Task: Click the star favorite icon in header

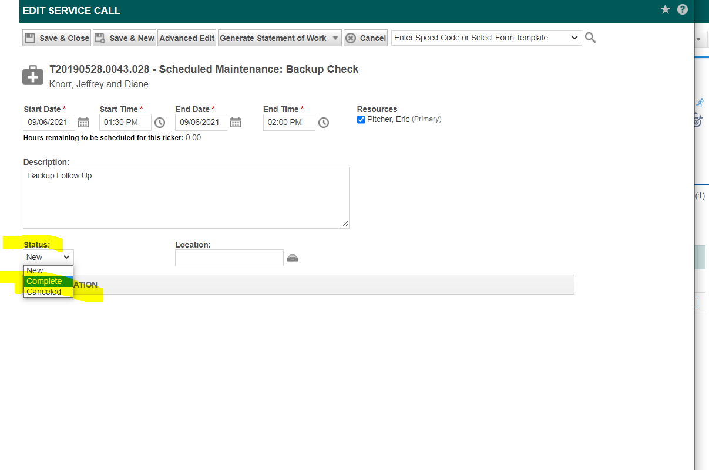Action: pyautogui.click(x=666, y=9)
